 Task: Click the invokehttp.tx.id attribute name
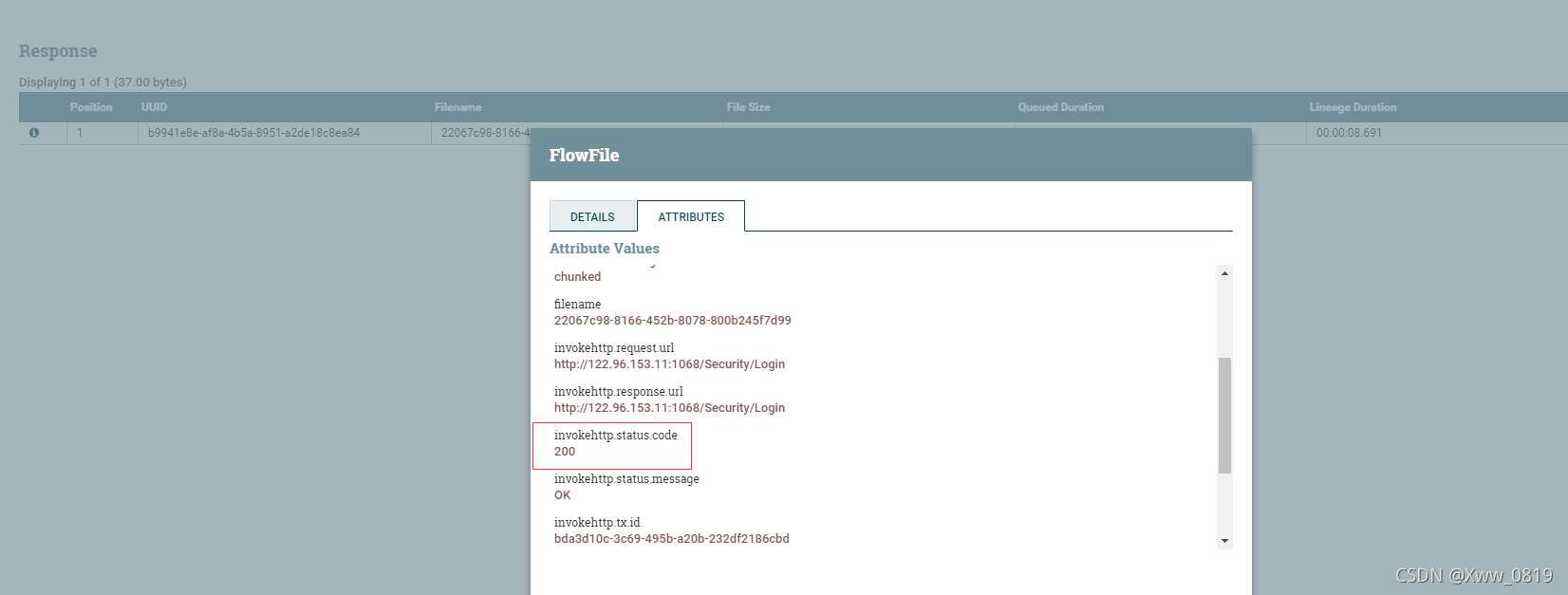pyautogui.click(x=597, y=523)
